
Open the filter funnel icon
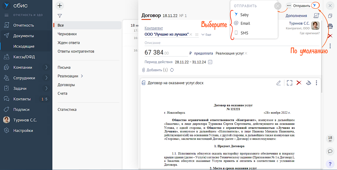[x=60, y=16]
